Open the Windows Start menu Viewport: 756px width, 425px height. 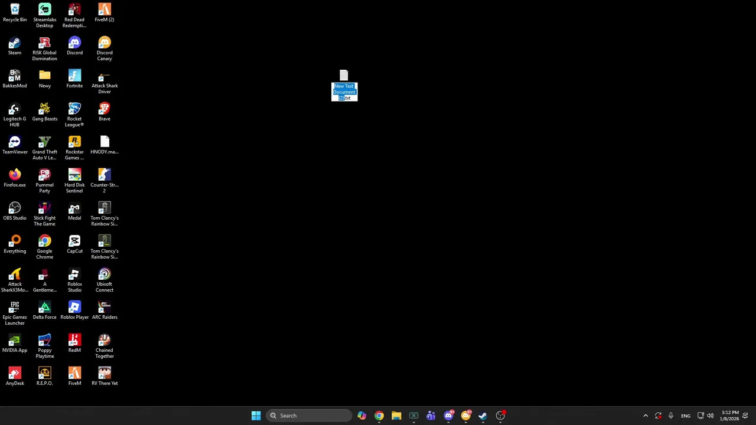tap(256, 416)
